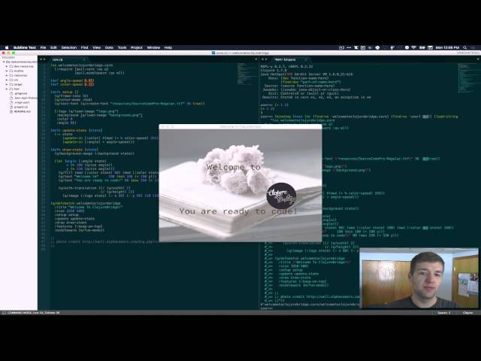Open the Find menu

point(84,47)
